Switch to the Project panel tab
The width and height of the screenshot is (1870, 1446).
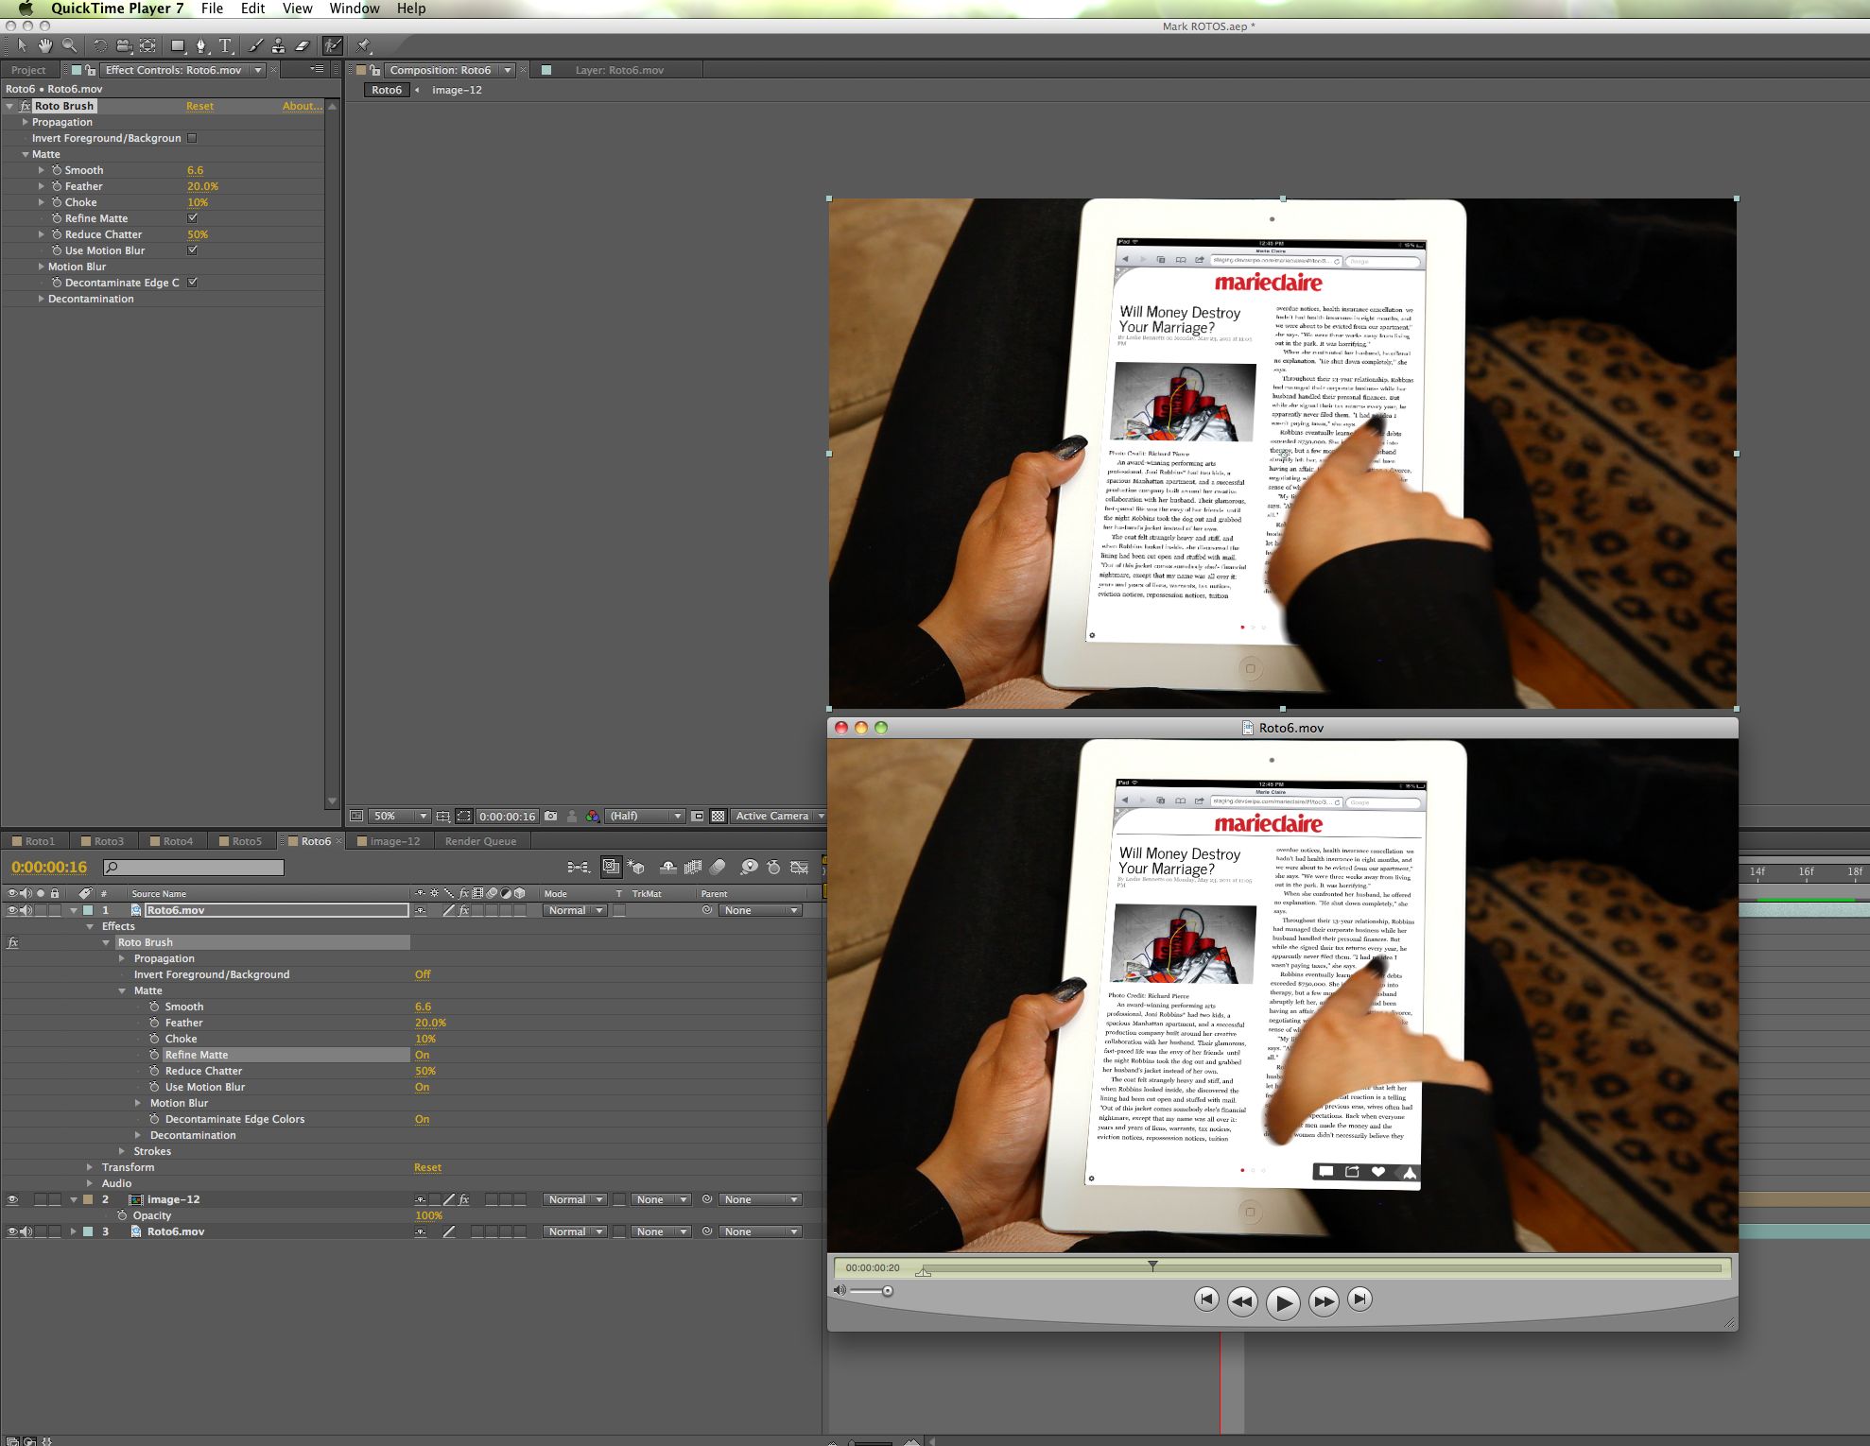point(28,70)
